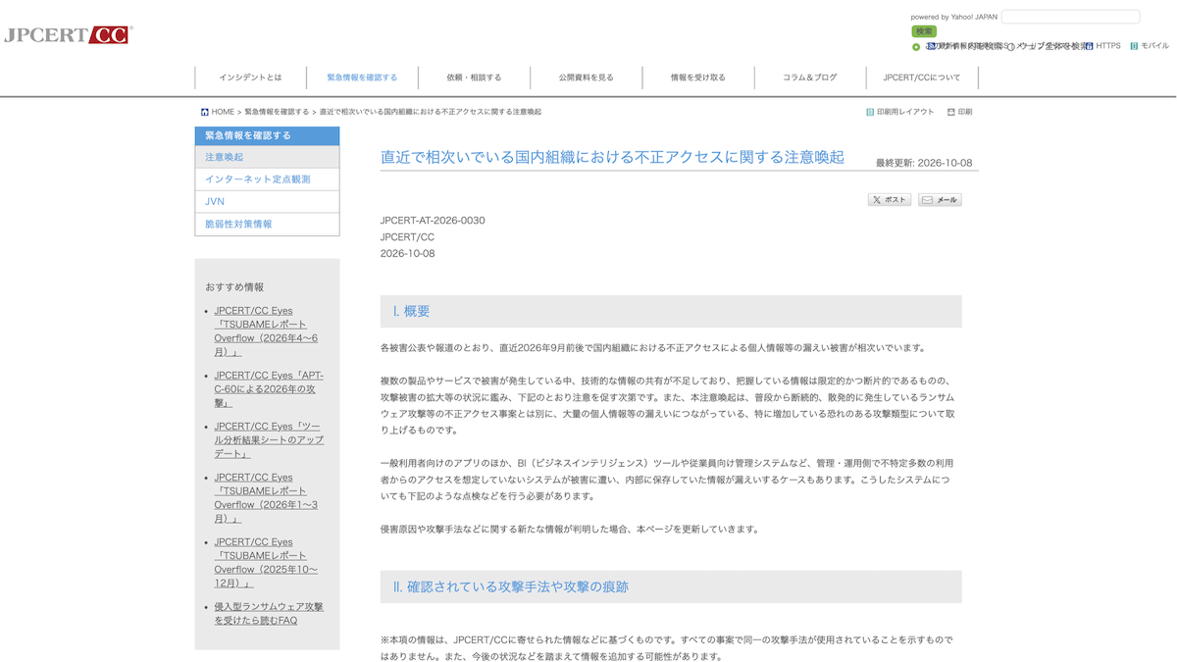Click the HTTPS lock icon
The height and width of the screenshot is (662, 1177).
tap(1089, 46)
